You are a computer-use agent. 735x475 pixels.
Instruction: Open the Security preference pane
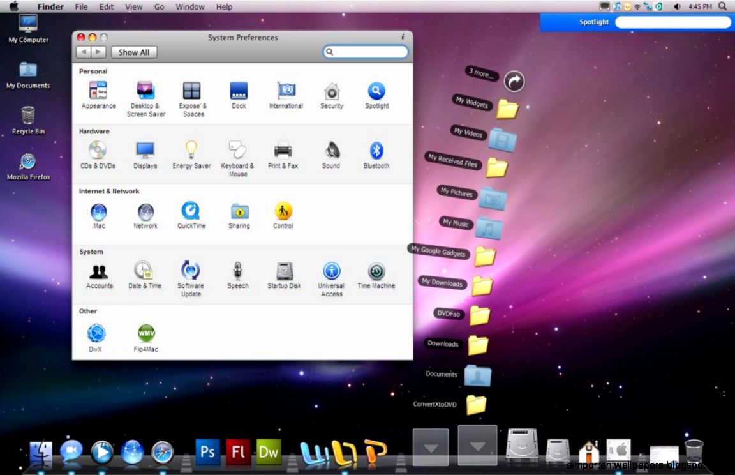(x=331, y=93)
